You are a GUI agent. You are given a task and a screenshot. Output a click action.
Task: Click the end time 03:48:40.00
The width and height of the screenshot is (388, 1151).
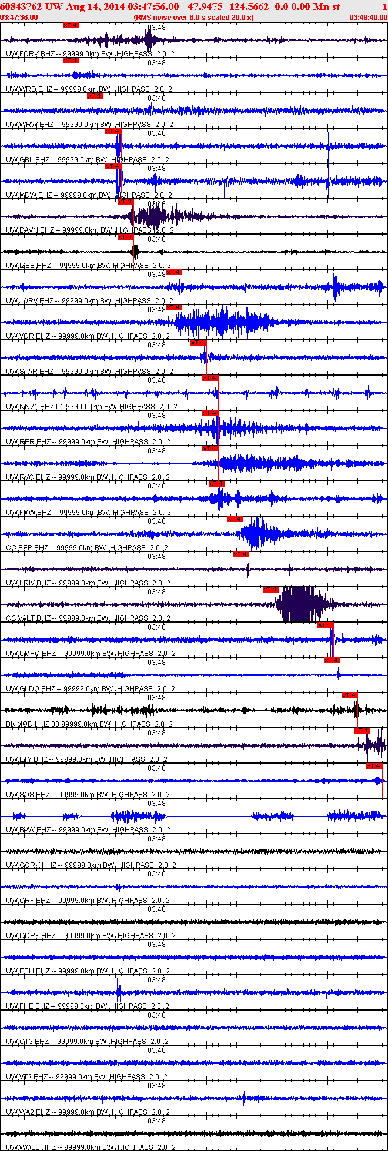click(369, 18)
